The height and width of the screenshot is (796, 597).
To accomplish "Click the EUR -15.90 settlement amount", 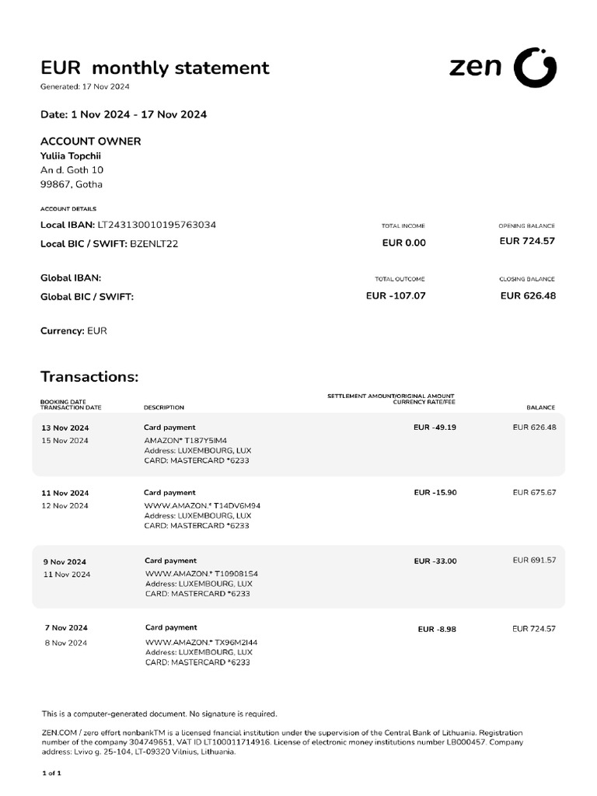I will 435,493.
